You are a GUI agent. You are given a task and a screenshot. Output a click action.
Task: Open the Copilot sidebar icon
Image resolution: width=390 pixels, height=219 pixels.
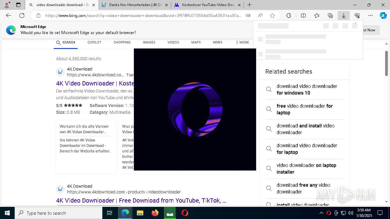coord(383,16)
